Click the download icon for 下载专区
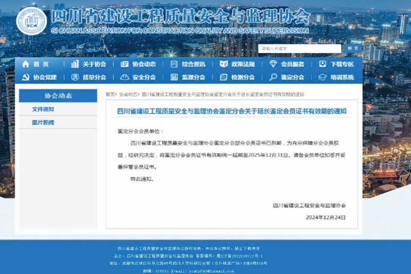The image size is (411, 274). pyautogui.click(x=323, y=65)
